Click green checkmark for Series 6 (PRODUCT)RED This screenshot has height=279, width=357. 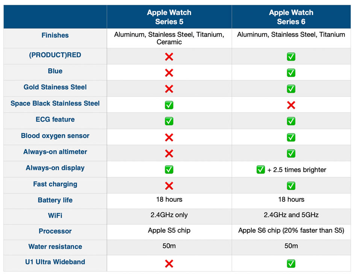291,57
